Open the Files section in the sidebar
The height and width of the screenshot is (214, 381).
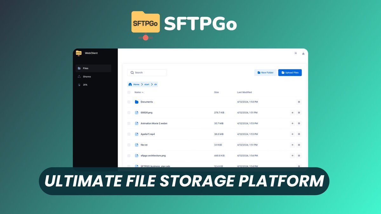pos(93,68)
